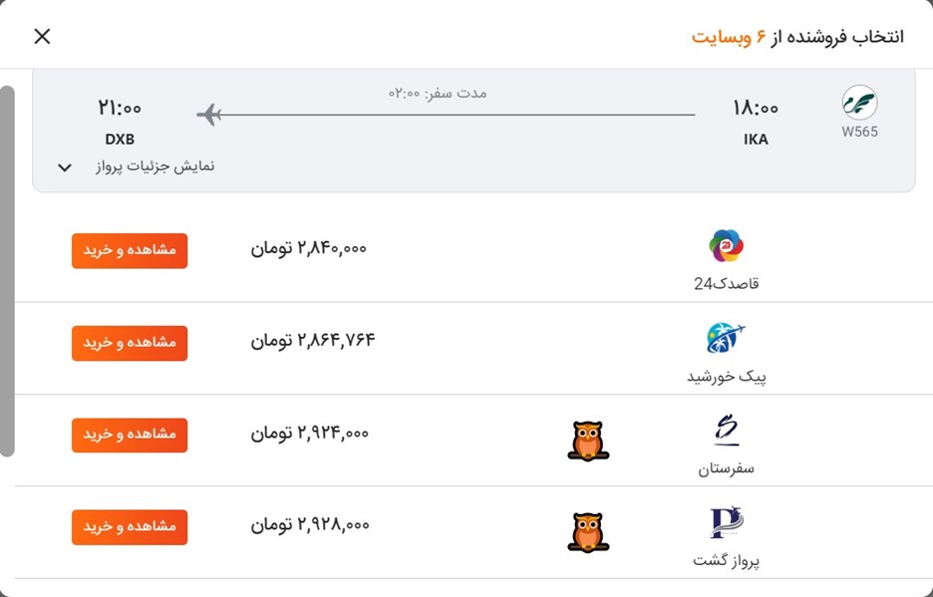Click مشاهده و خرید for پیک خورشید

click(129, 343)
